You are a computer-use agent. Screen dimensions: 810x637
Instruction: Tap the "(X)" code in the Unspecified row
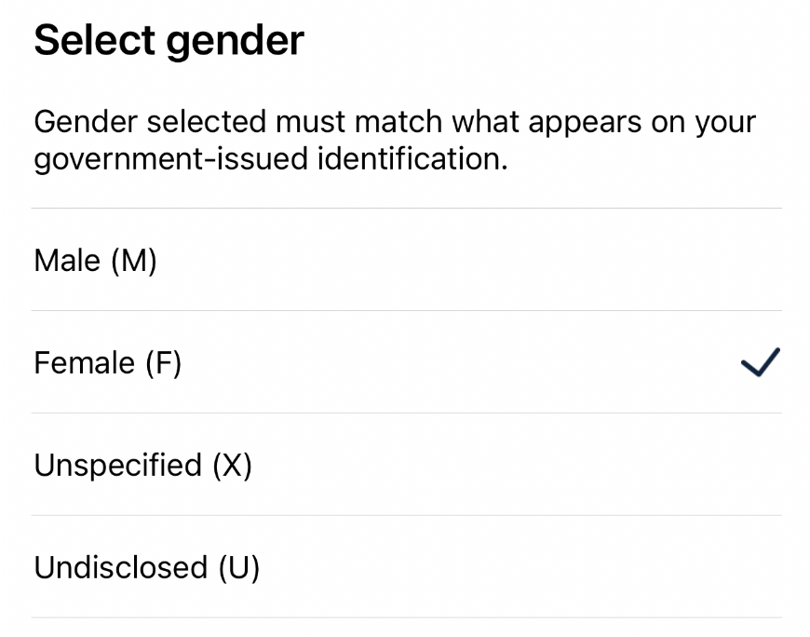click(x=232, y=466)
